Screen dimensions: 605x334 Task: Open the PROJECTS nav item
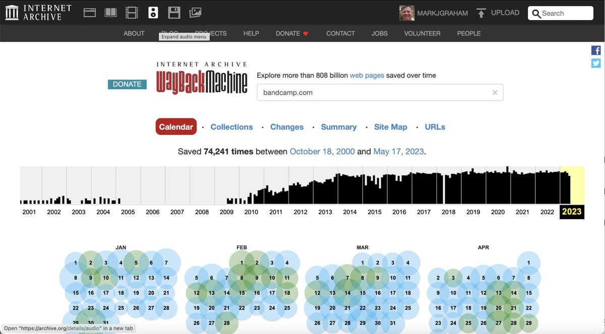click(x=211, y=33)
